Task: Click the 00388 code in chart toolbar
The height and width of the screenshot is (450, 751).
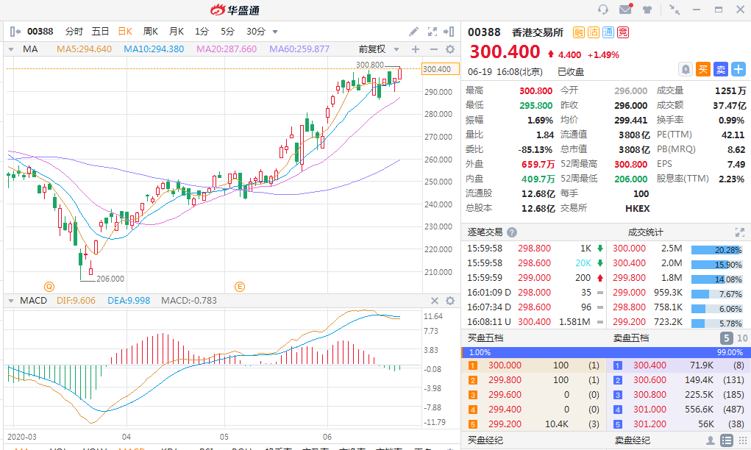Action: coord(40,32)
